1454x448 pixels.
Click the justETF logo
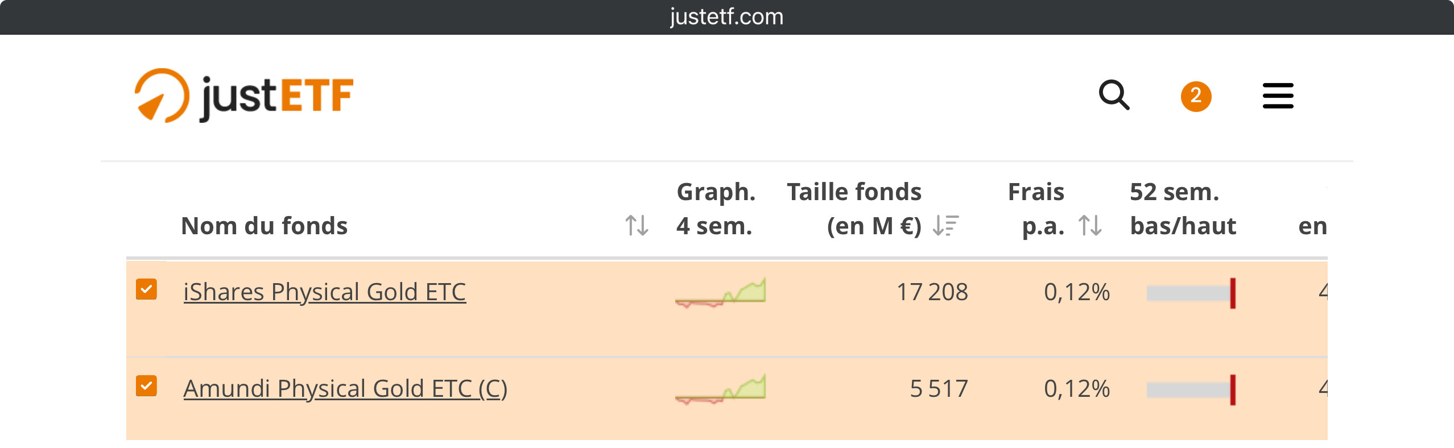pyautogui.click(x=243, y=96)
